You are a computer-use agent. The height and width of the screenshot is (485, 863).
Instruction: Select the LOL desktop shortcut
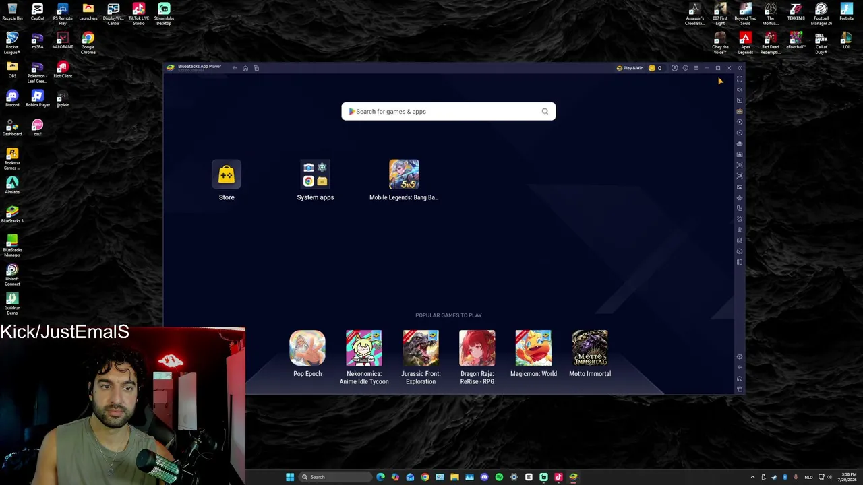846,41
